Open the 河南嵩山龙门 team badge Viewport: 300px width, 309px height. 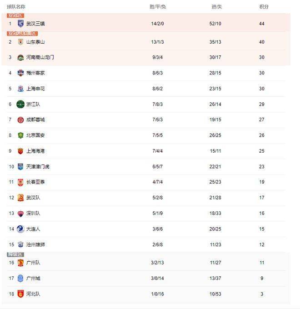20,58
